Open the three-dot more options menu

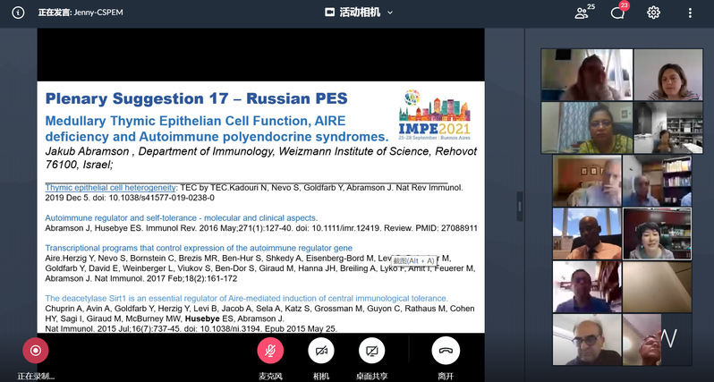[x=689, y=13]
